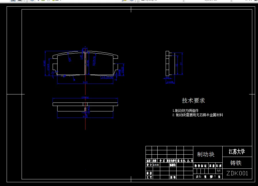This screenshot has width=258, height=186.
Task: Select the 109.92 dimension above plan view
Action: coord(85,97)
